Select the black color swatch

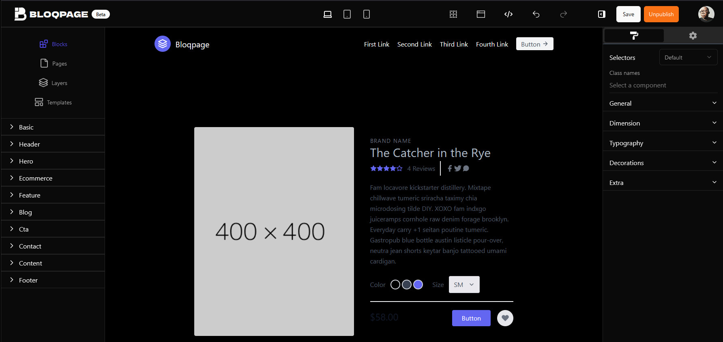pyautogui.click(x=395, y=285)
